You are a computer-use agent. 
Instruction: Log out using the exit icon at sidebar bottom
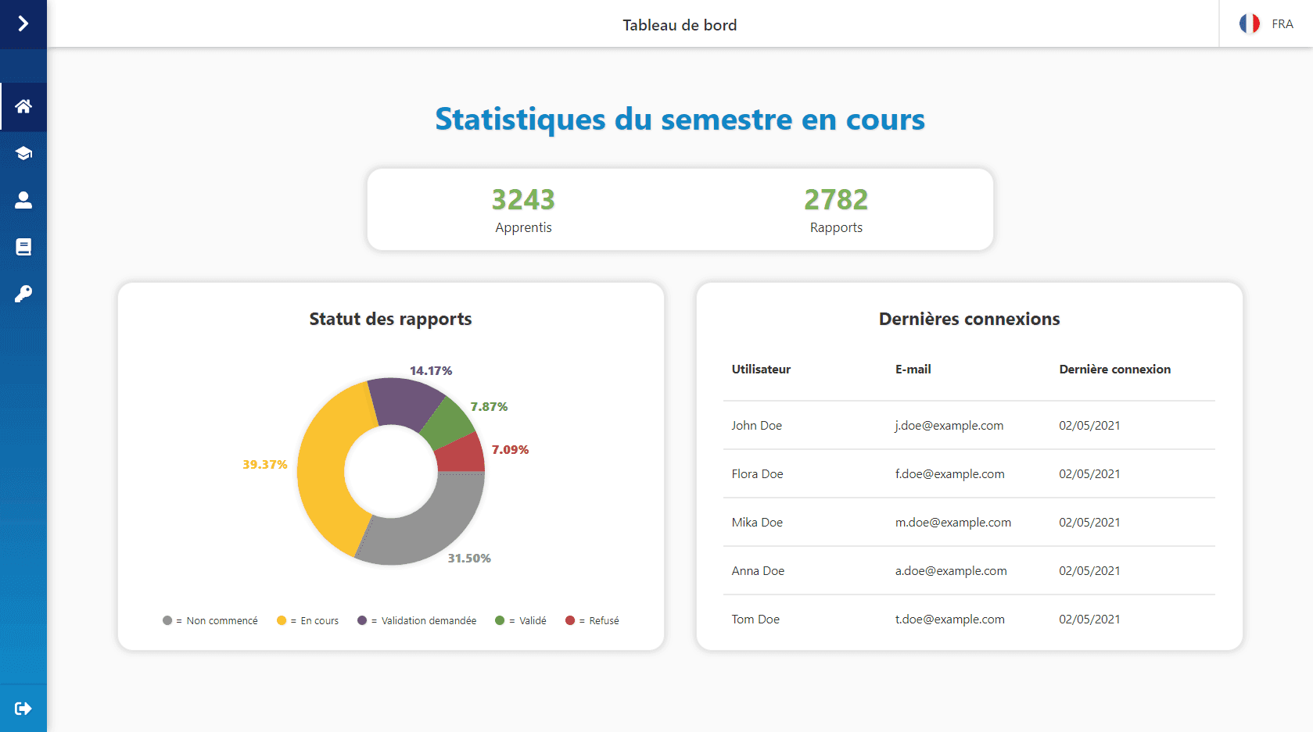point(23,708)
